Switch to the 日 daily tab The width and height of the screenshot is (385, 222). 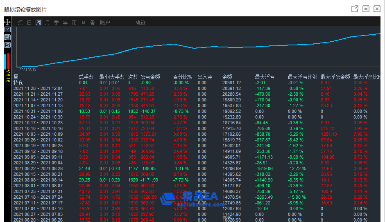tap(29, 23)
